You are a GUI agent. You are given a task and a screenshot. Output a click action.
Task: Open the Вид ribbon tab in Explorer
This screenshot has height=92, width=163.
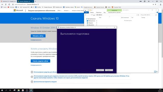[105, 13]
